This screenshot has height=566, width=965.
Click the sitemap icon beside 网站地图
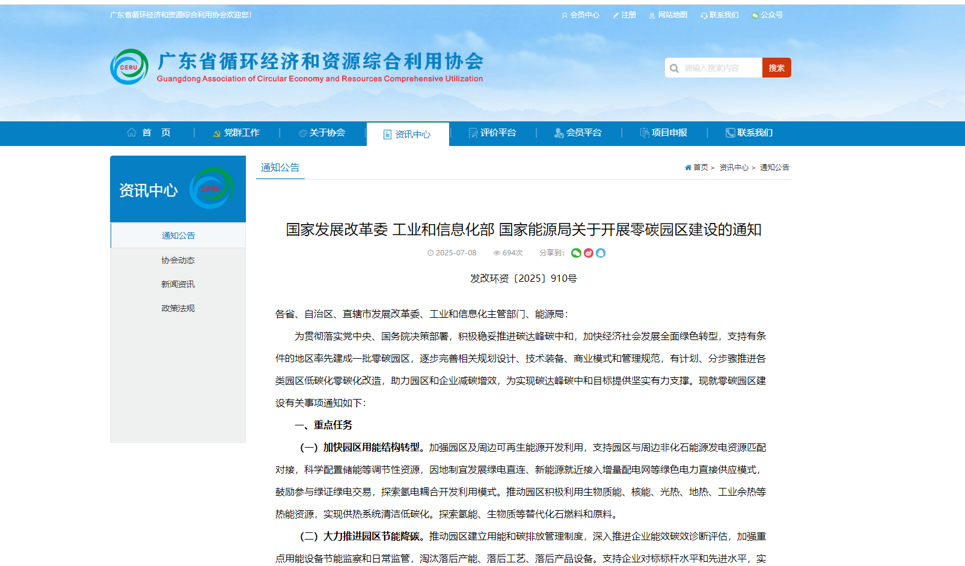click(x=652, y=15)
